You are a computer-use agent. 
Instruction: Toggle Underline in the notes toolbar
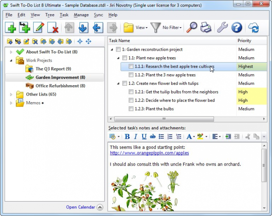pos(144,137)
